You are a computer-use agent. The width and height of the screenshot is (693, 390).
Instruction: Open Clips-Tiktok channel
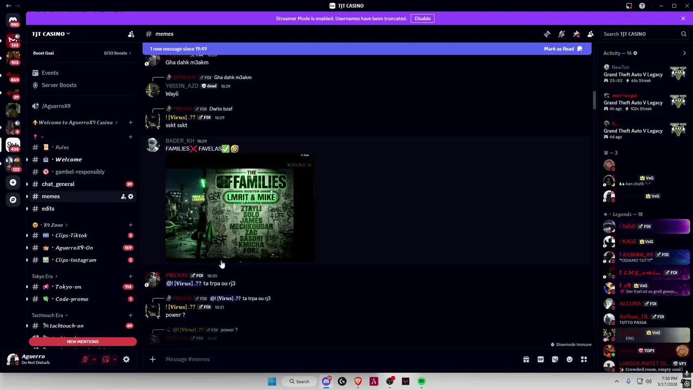(82, 236)
